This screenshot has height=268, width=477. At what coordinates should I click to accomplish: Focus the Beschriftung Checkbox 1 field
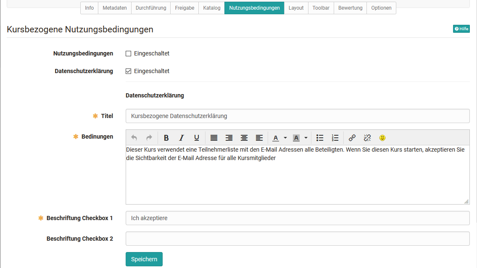(x=298, y=218)
